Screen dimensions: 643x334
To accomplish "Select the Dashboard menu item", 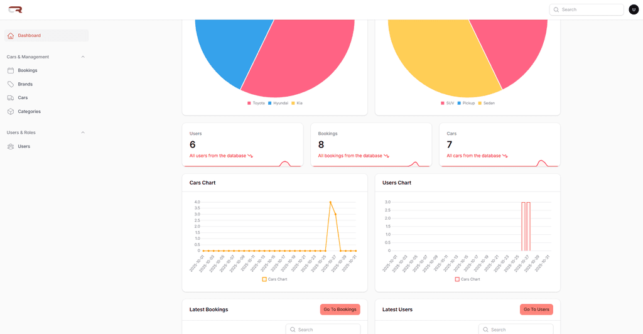I will [x=46, y=36].
